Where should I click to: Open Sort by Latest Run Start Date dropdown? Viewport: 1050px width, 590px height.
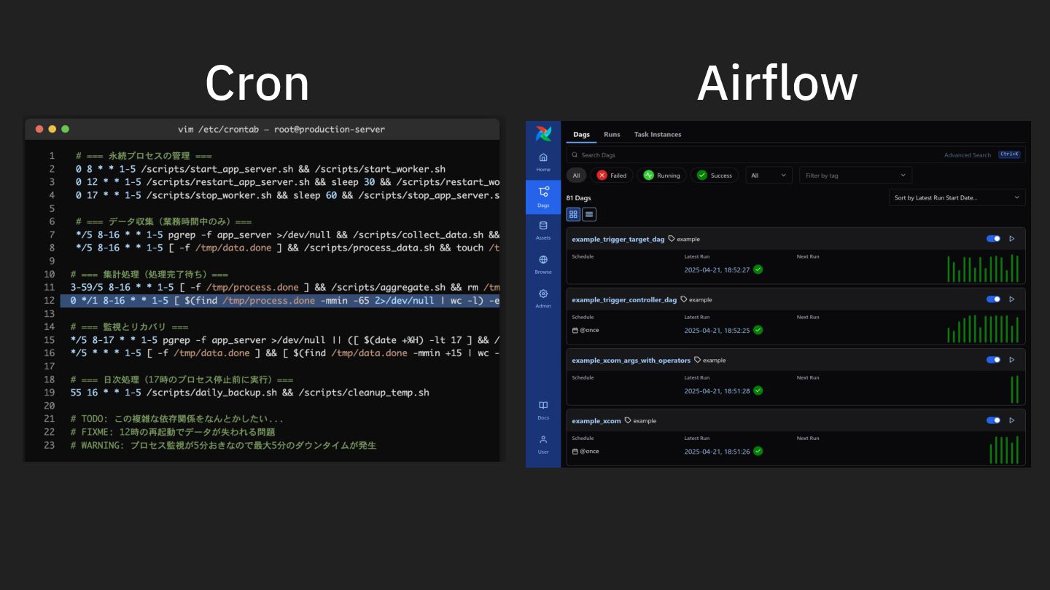pyautogui.click(x=957, y=197)
